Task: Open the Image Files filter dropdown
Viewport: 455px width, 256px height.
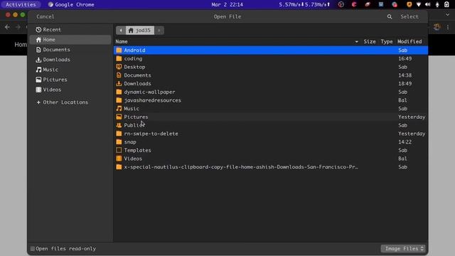Action: click(403, 248)
